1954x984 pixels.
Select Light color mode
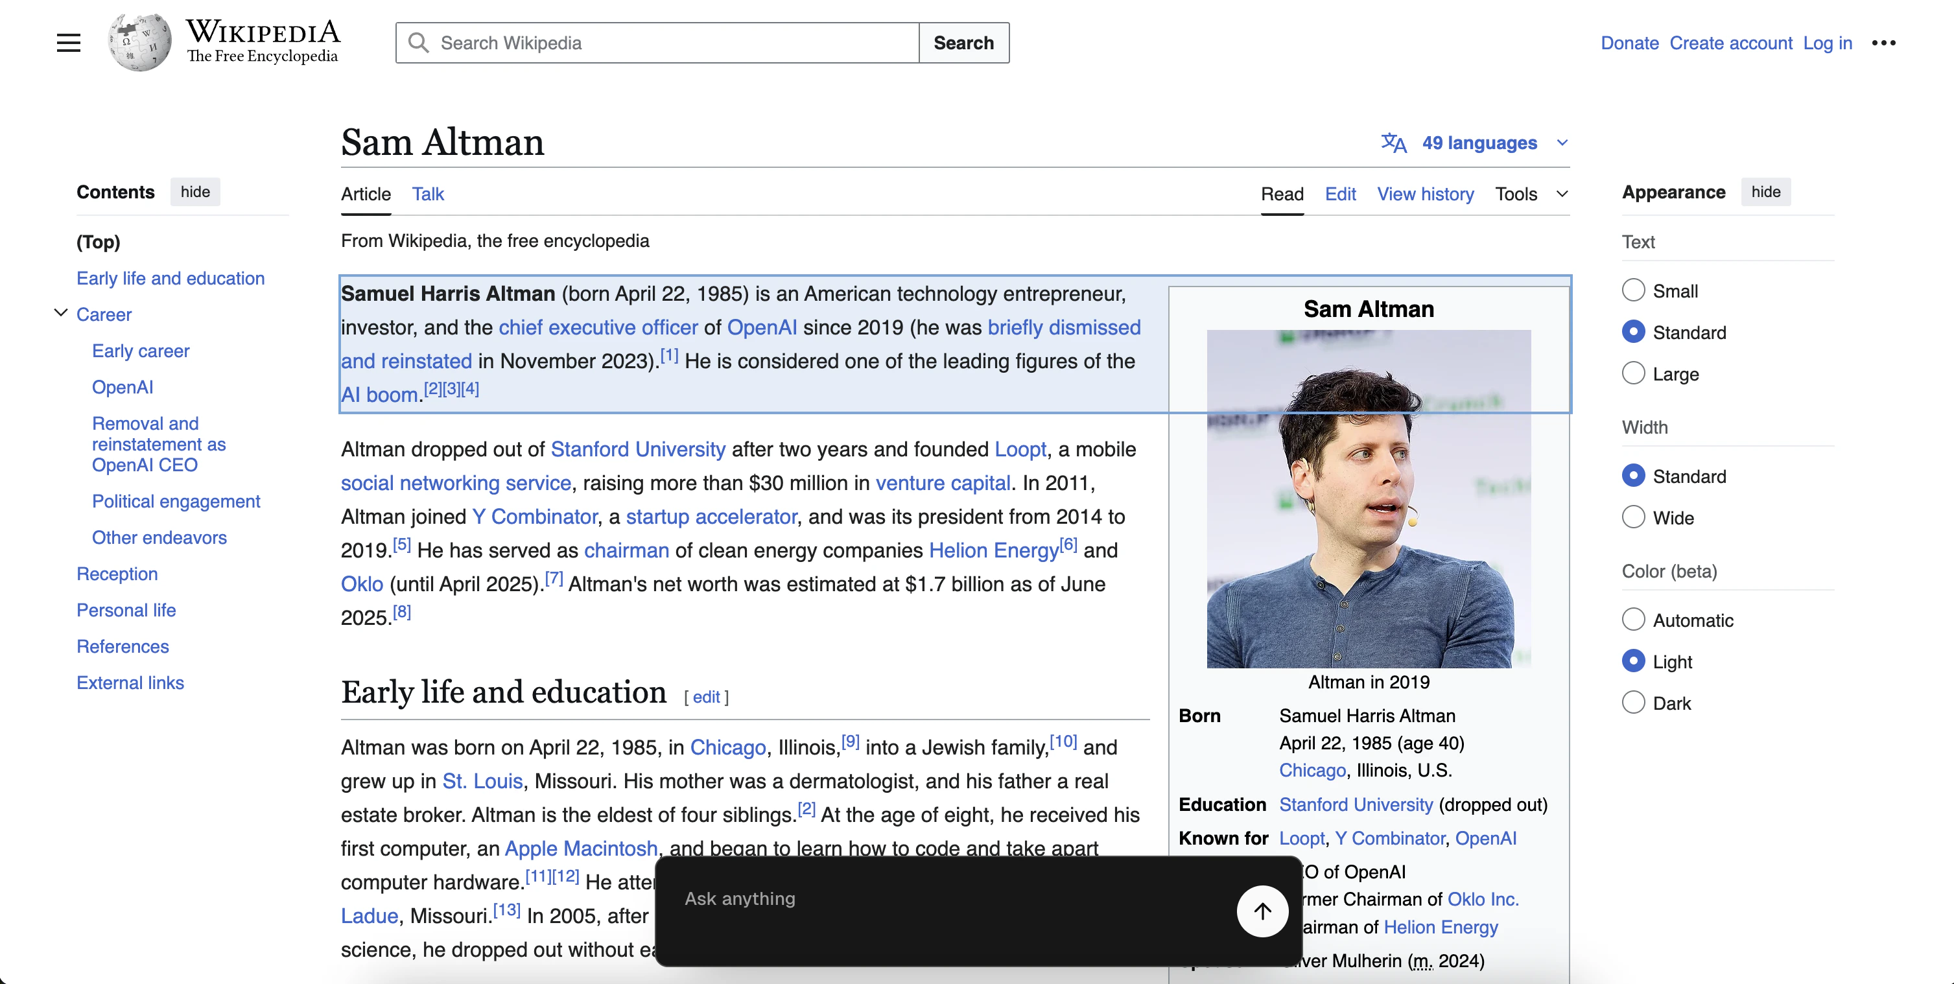coord(1633,662)
